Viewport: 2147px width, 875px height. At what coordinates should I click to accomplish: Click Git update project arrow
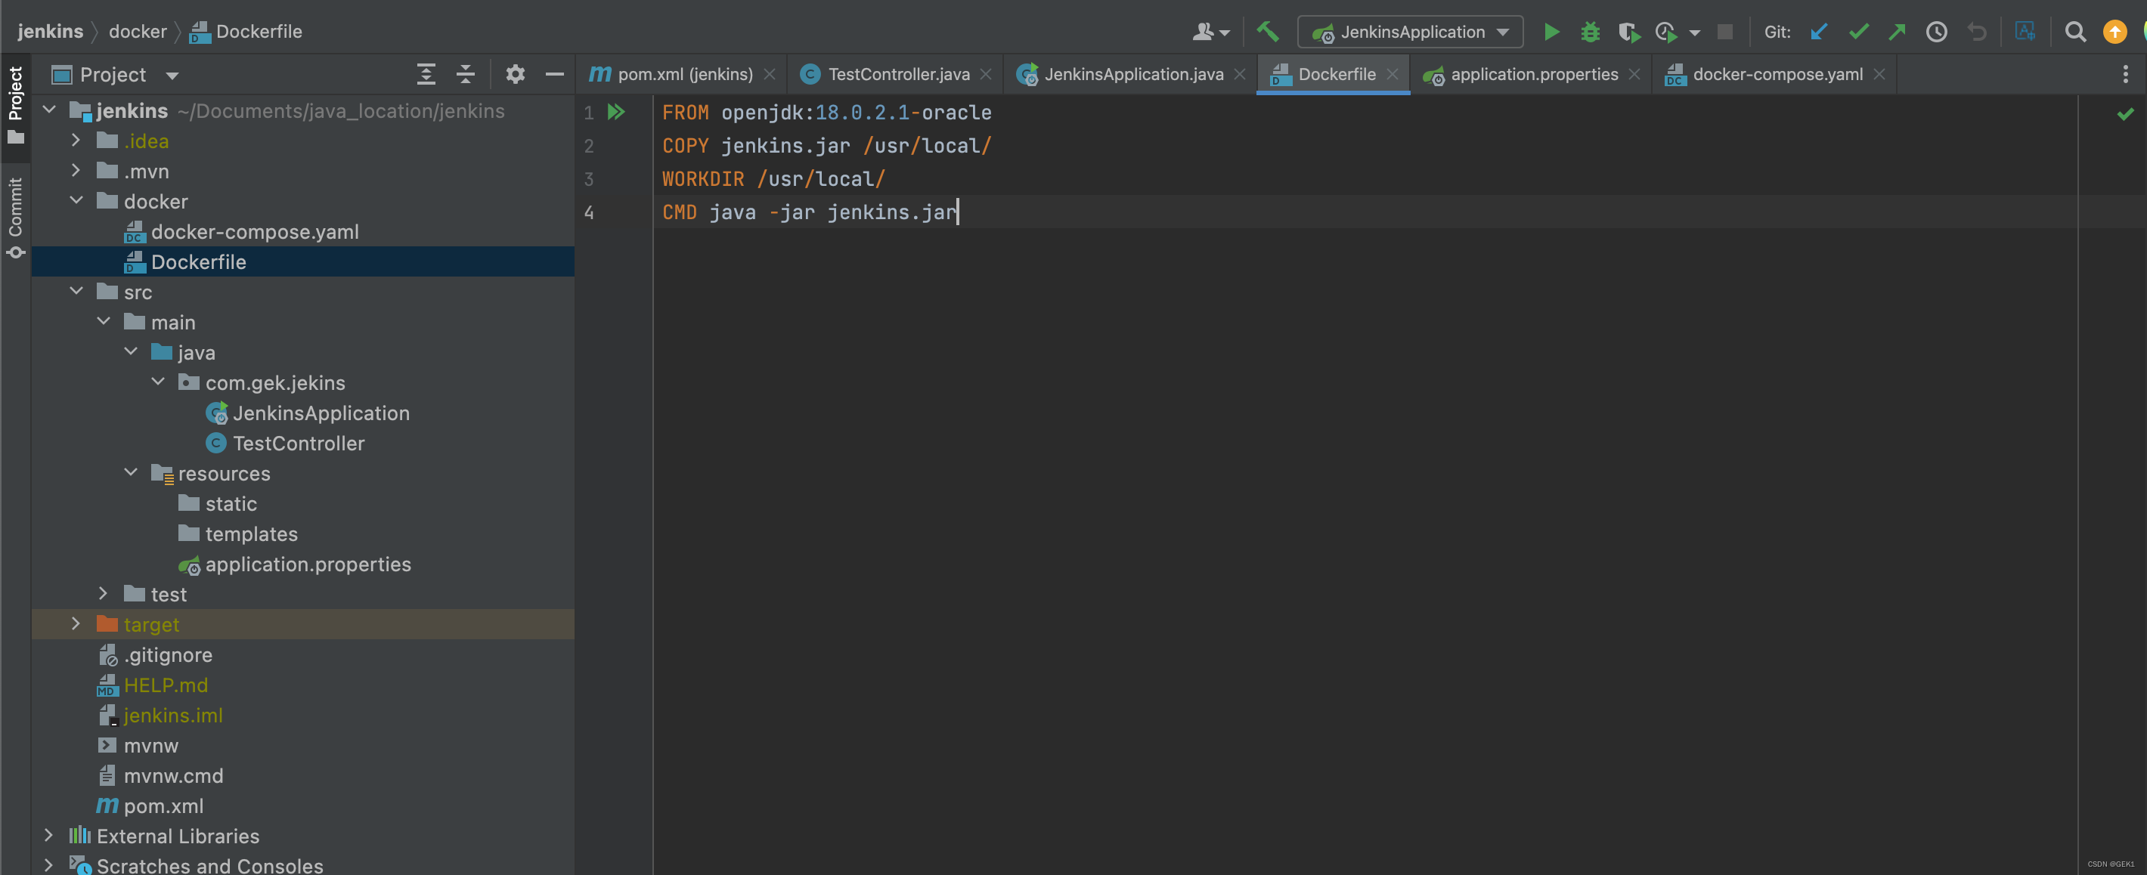coord(1819,32)
